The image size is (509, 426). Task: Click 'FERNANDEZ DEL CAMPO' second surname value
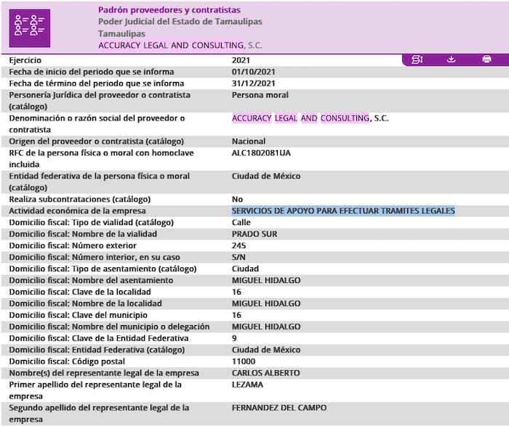click(278, 408)
